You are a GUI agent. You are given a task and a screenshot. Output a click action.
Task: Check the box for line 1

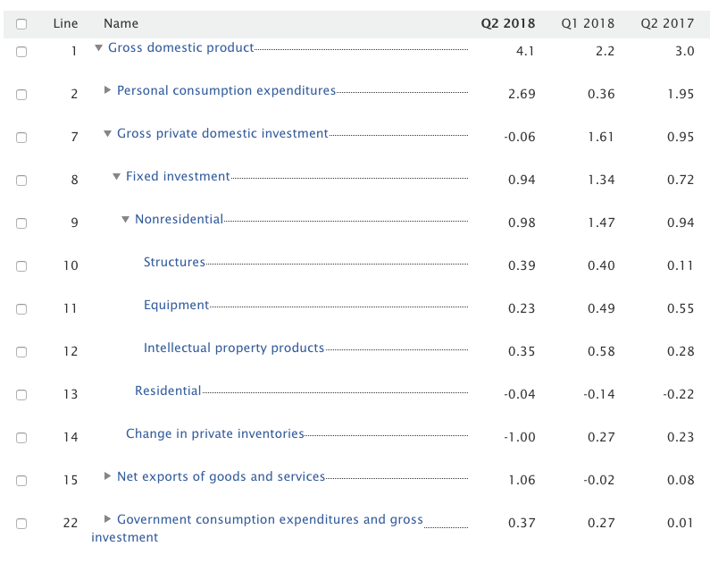click(21, 52)
